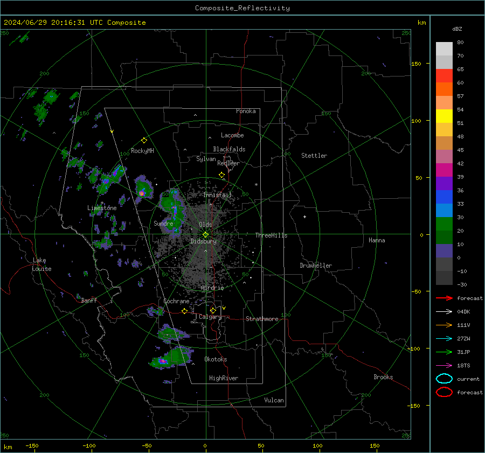Click the Limestone label
Screen dimensions: 485x453
102,208
